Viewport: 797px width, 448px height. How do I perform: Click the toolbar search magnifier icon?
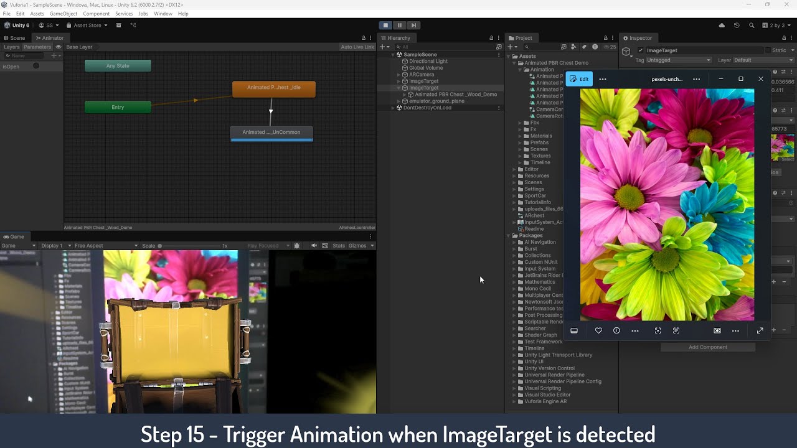tap(752, 26)
